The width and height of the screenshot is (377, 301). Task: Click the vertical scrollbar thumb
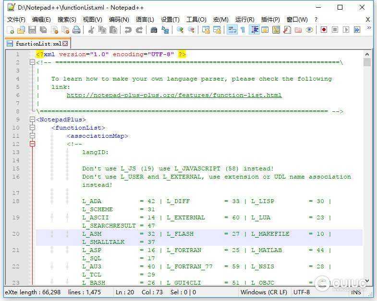click(367, 62)
